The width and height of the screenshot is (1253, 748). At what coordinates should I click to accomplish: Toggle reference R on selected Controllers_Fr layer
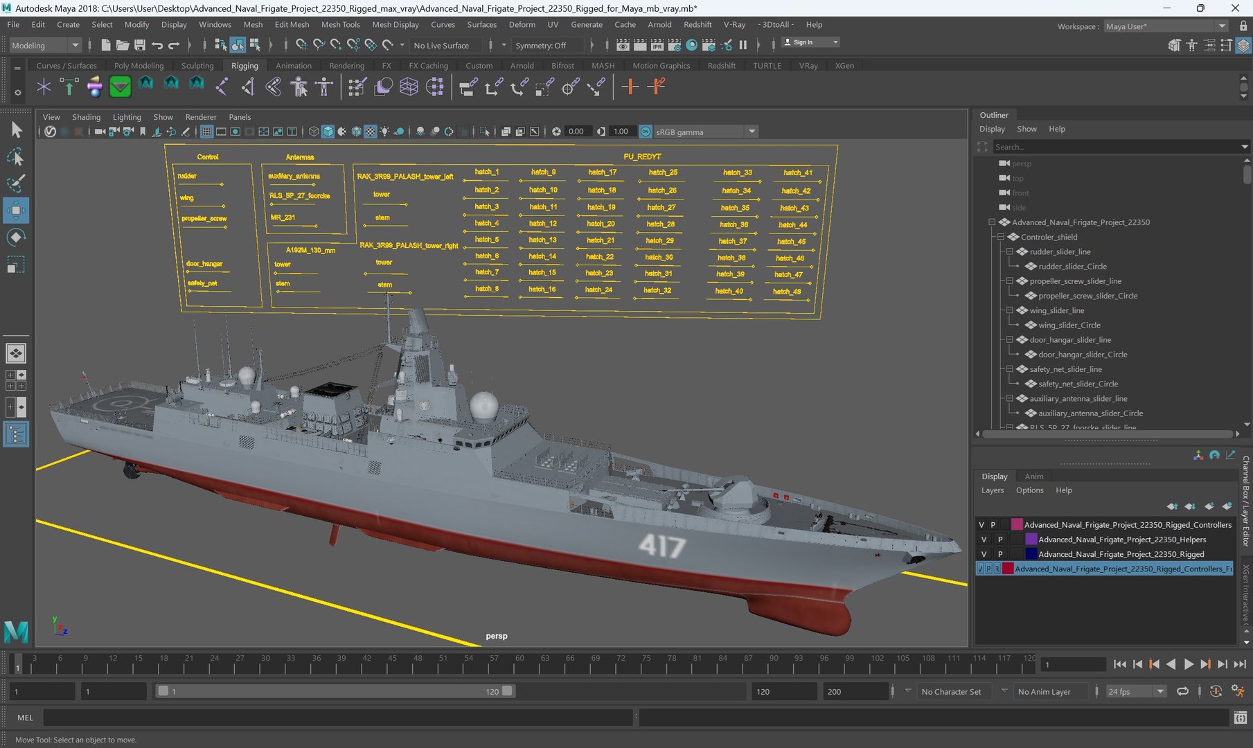[997, 569]
